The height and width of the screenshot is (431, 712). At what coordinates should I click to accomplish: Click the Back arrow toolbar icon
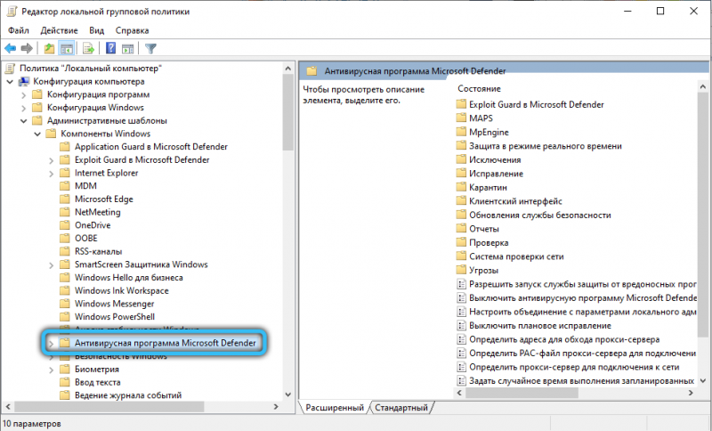point(10,48)
